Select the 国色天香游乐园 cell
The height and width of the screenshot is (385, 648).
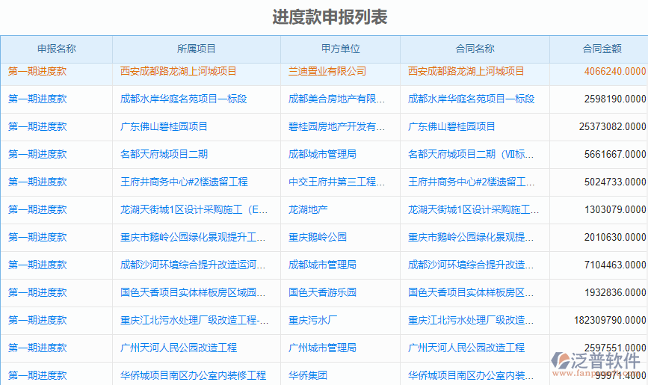point(322,292)
